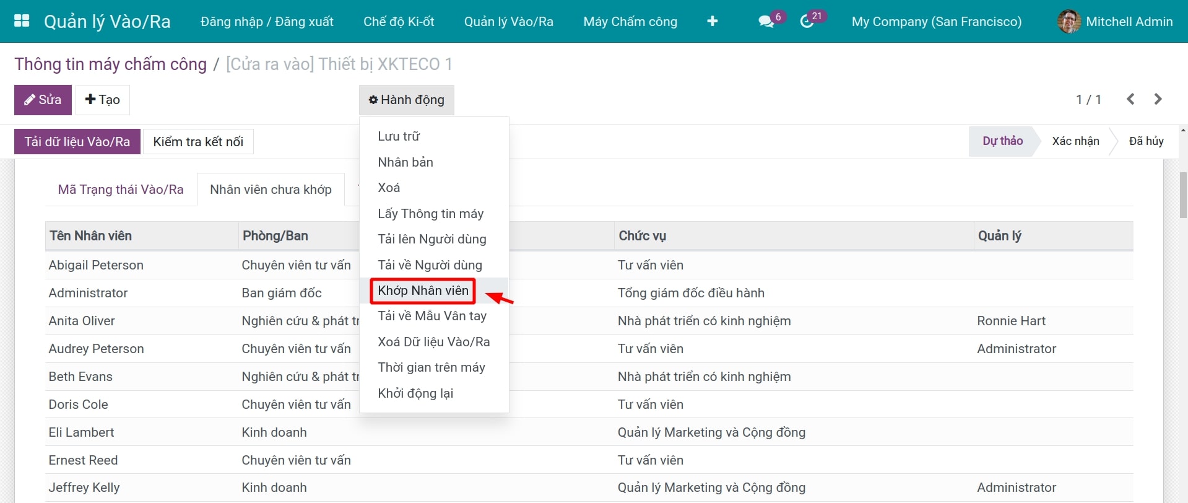Open Chế độ Ki-ốt menu
The image size is (1188, 503).
click(399, 21)
